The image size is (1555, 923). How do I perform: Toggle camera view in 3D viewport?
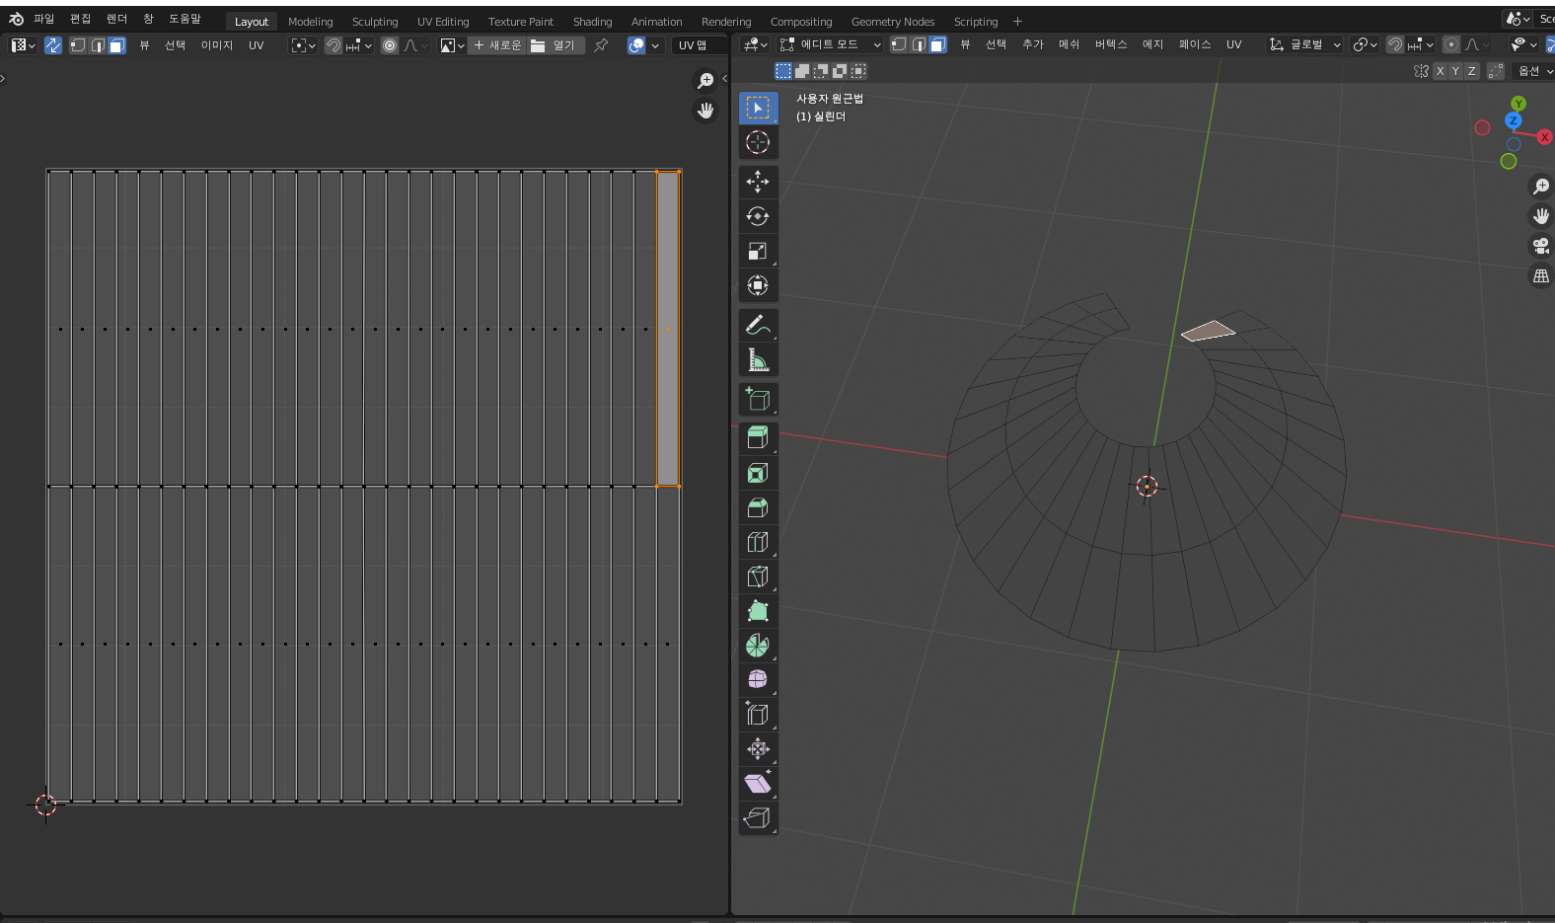coord(1541,246)
